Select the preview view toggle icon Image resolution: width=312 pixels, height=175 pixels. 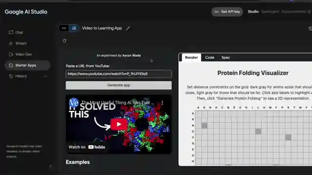coord(74,28)
